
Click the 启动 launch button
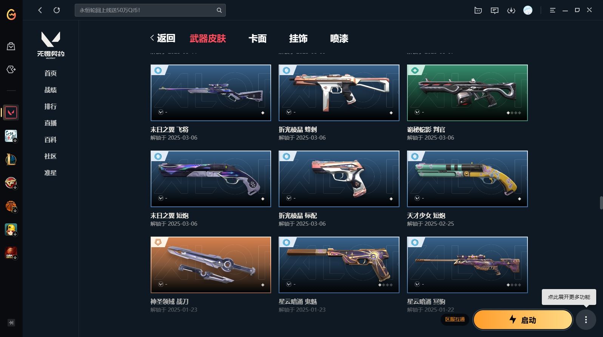(523, 320)
